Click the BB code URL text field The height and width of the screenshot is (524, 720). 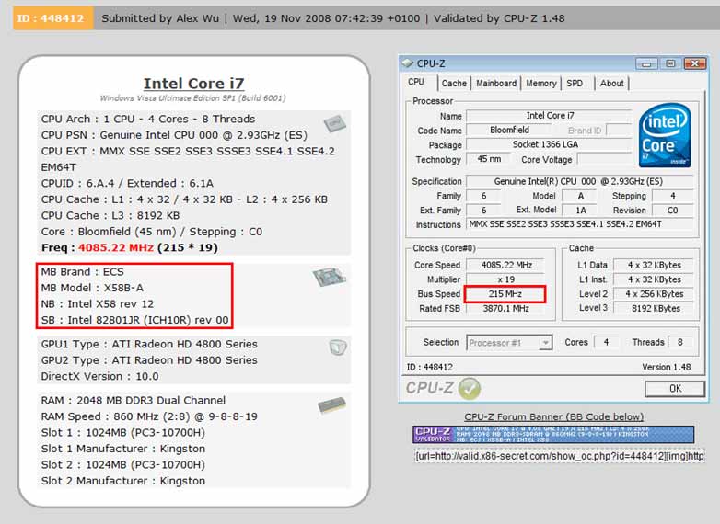(x=559, y=456)
